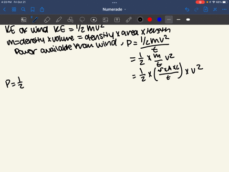The height and width of the screenshot is (172, 229).
Task: Tap the handwritten 'P = 1/2' line
Action: point(15,83)
